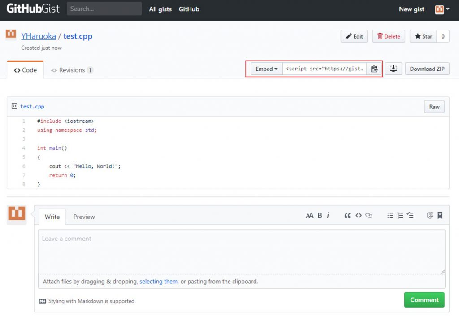Apply bold formatting in comment toolbar
Image resolution: width=459 pixels, height=321 pixels.
point(320,216)
